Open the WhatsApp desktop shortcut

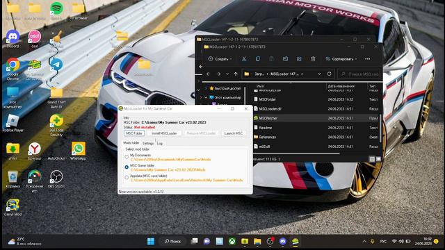[79, 151]
